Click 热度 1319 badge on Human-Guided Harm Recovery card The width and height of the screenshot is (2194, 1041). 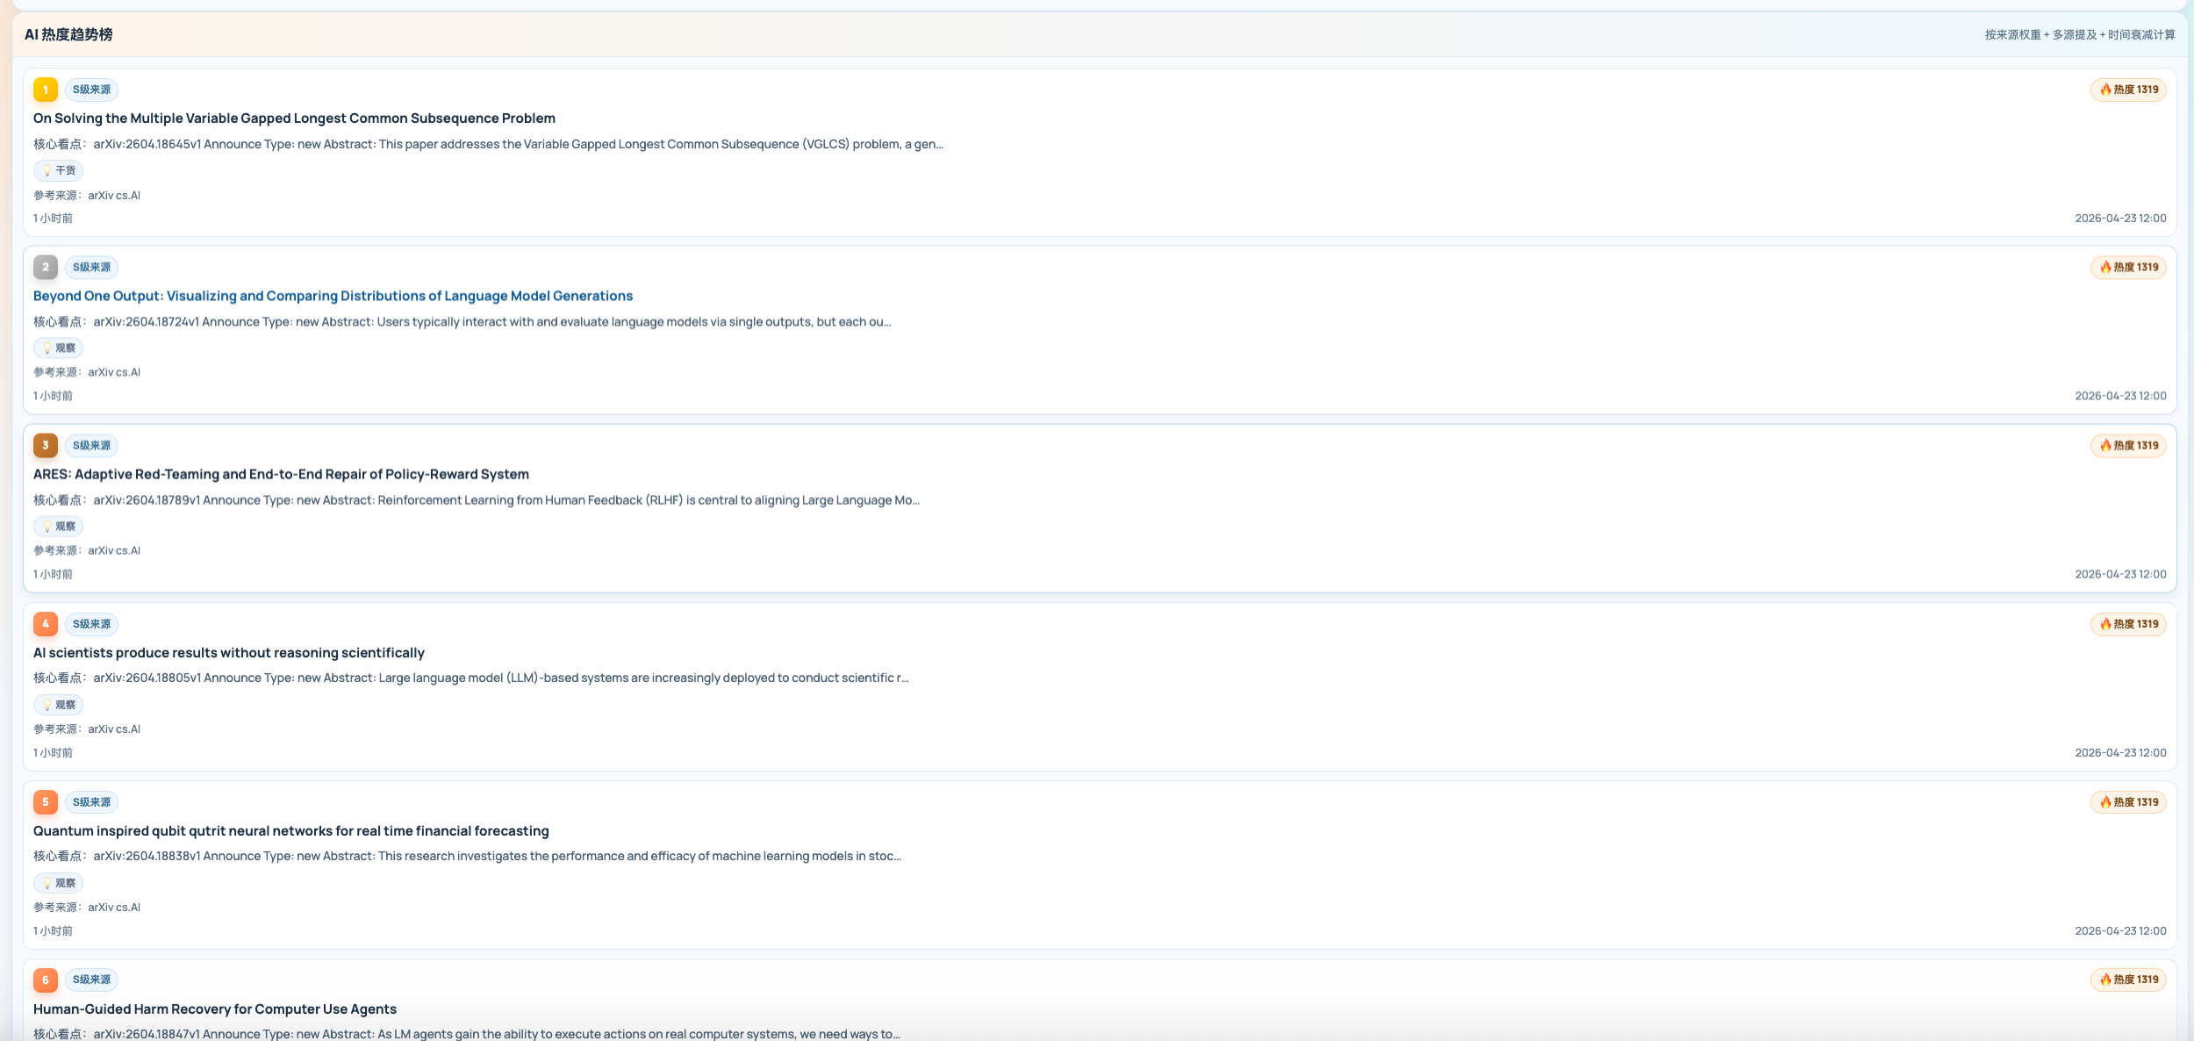coord(2128,980)
